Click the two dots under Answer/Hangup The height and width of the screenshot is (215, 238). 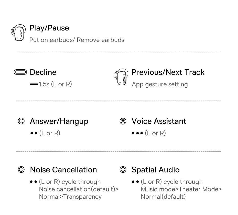click(34, 133)
